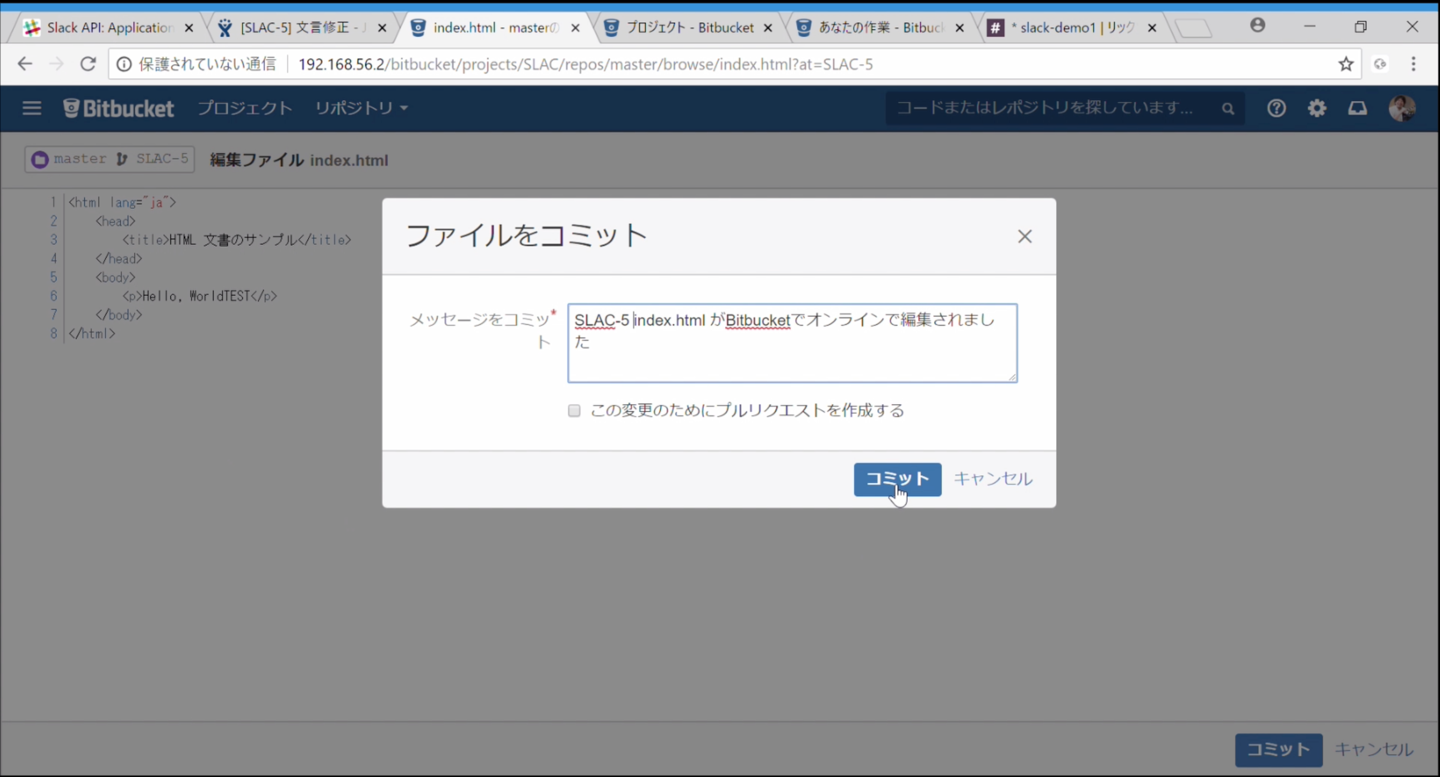This screenshot has width=1440, height=777.
Task: Open the help question mark menu
Action: [x=1276, y=108]
